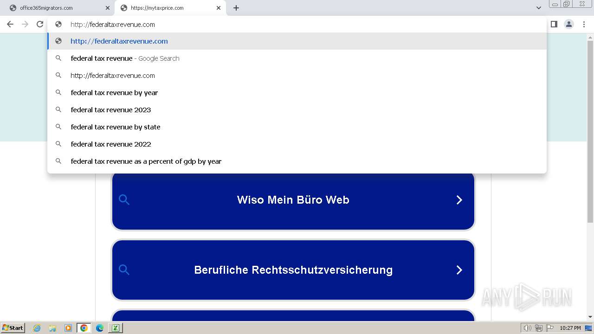Click the 10:27 PM system clock
This screenshot has width=594, height=334.
coord(570,328)
